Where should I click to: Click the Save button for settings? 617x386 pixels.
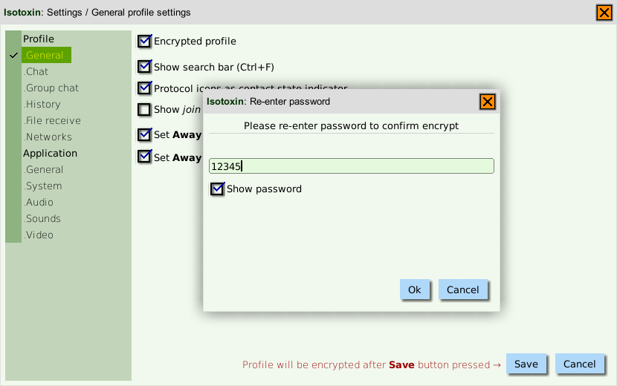(526, 364)
